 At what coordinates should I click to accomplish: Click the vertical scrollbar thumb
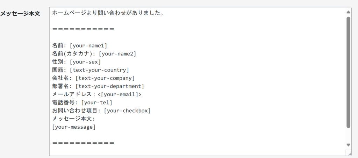pos(348,73)
